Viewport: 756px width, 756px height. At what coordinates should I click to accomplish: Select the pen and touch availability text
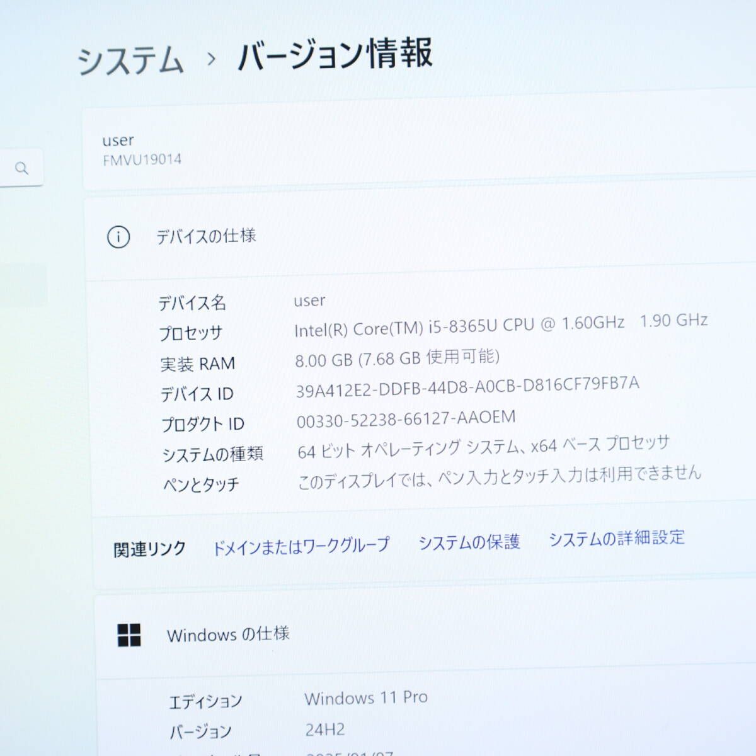(x=500, y=477)
